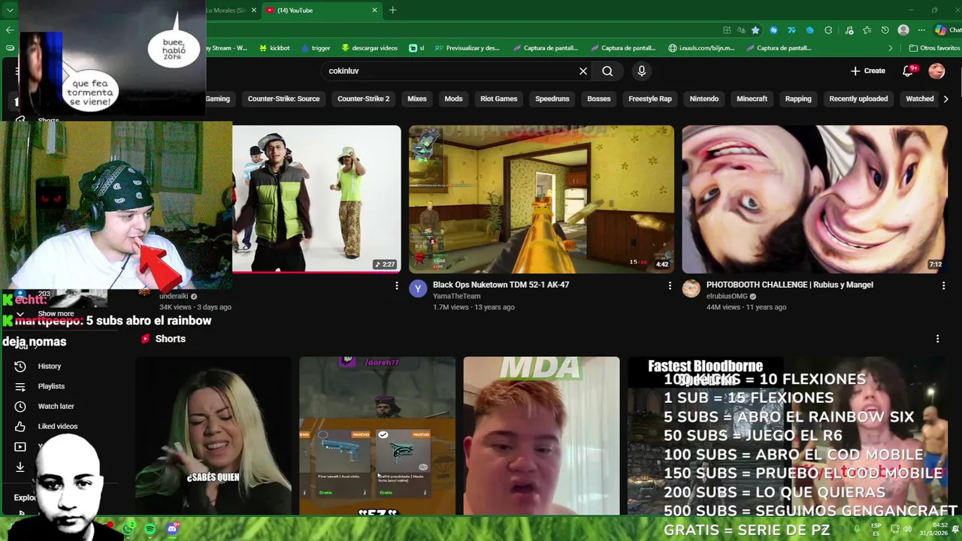Open options for Black Ops Nuketown video
Screen dimensions: 962x541
pos(670,286)
